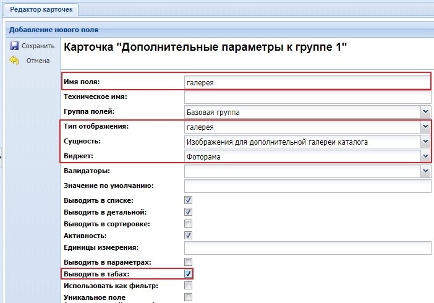Click into the Имя поля input field
The height and width of the screenshot is (303, 434).
click(x=306, y=82)
